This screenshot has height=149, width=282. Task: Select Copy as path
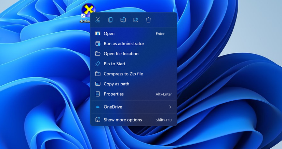click(x=134, y=84)
